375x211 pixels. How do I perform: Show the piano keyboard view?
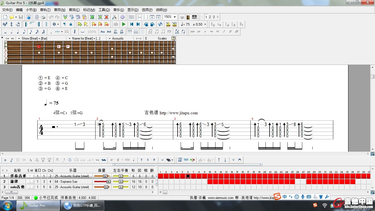click(194, 17)
